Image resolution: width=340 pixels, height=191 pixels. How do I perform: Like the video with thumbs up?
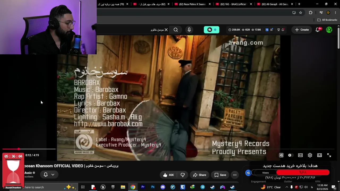pos(168,175)
